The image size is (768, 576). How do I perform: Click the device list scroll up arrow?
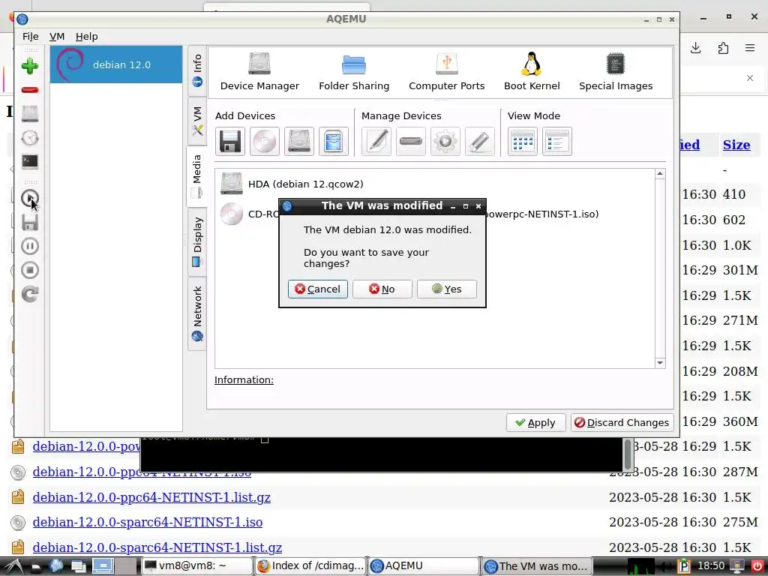tap(660, 174)
